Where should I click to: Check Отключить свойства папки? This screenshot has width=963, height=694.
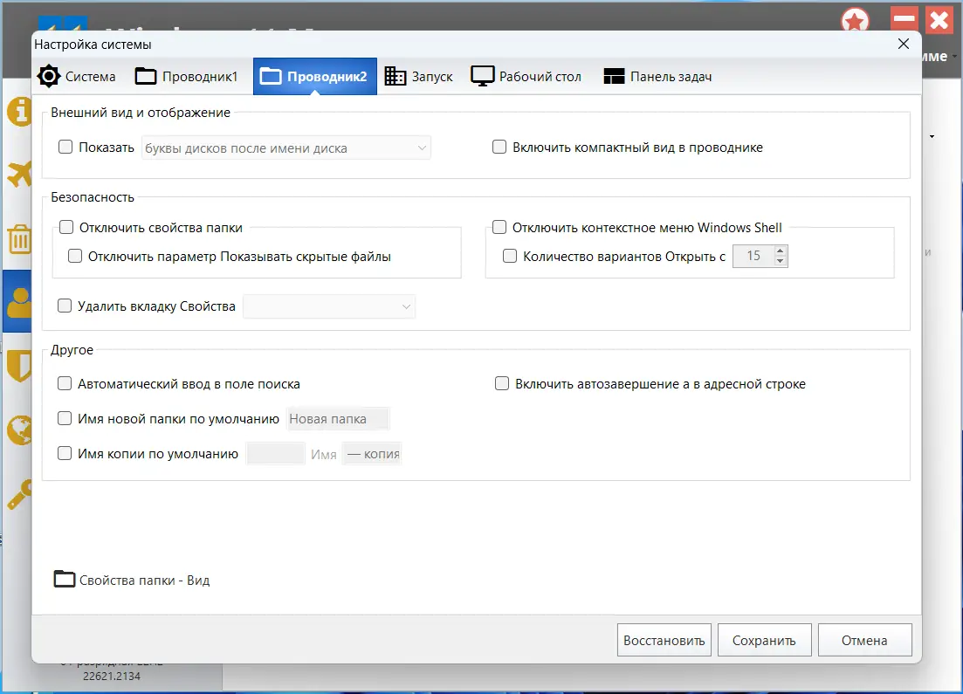[66, 227]
